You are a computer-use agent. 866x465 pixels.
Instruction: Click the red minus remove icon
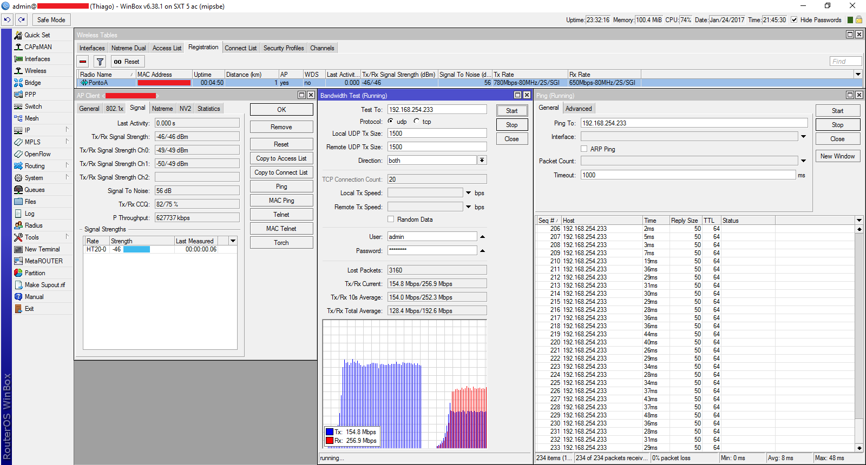tap(83, 62)
